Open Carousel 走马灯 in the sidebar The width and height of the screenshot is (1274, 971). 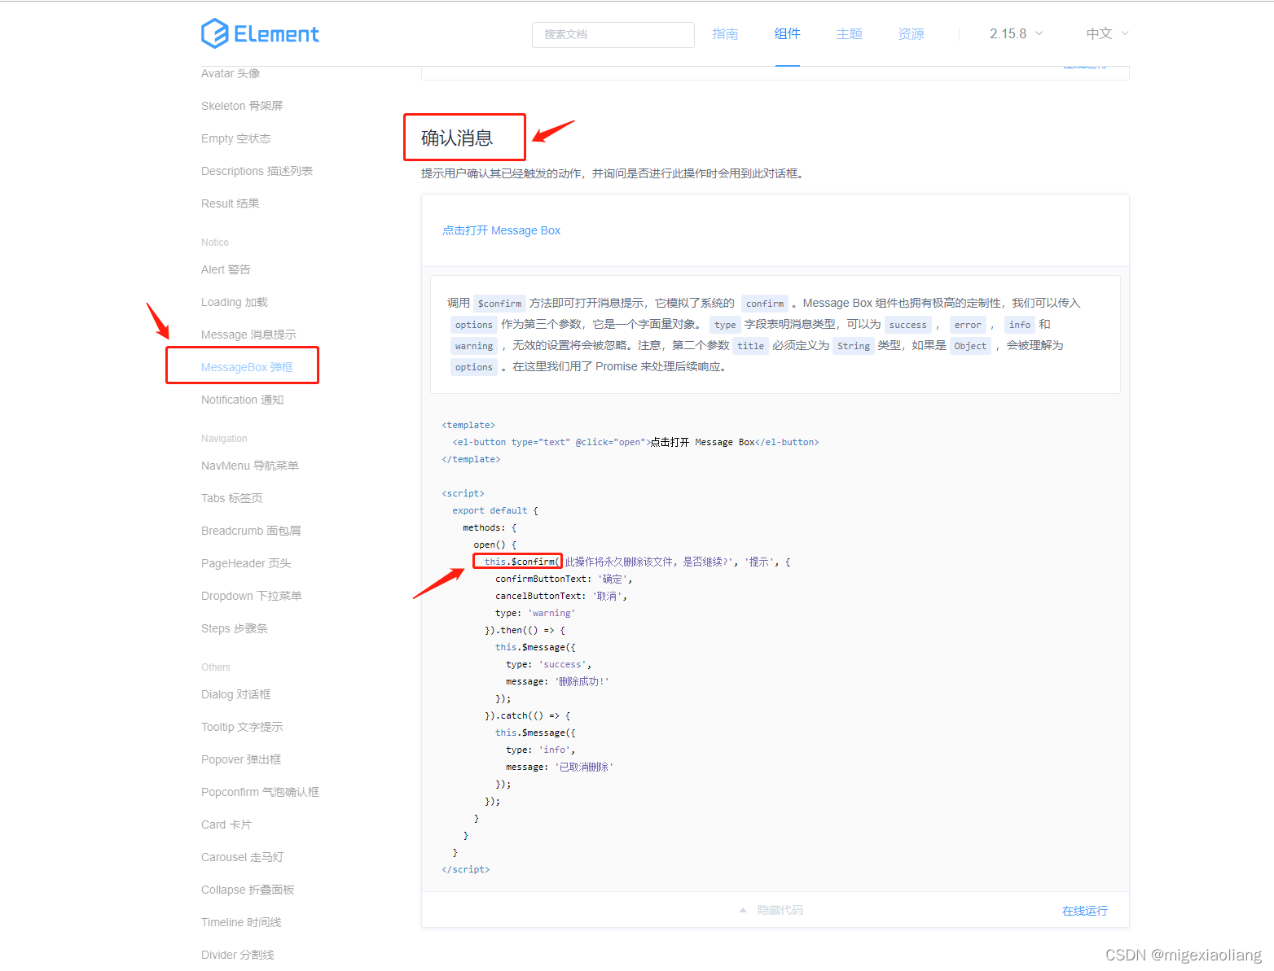click(x=243, y=857)
